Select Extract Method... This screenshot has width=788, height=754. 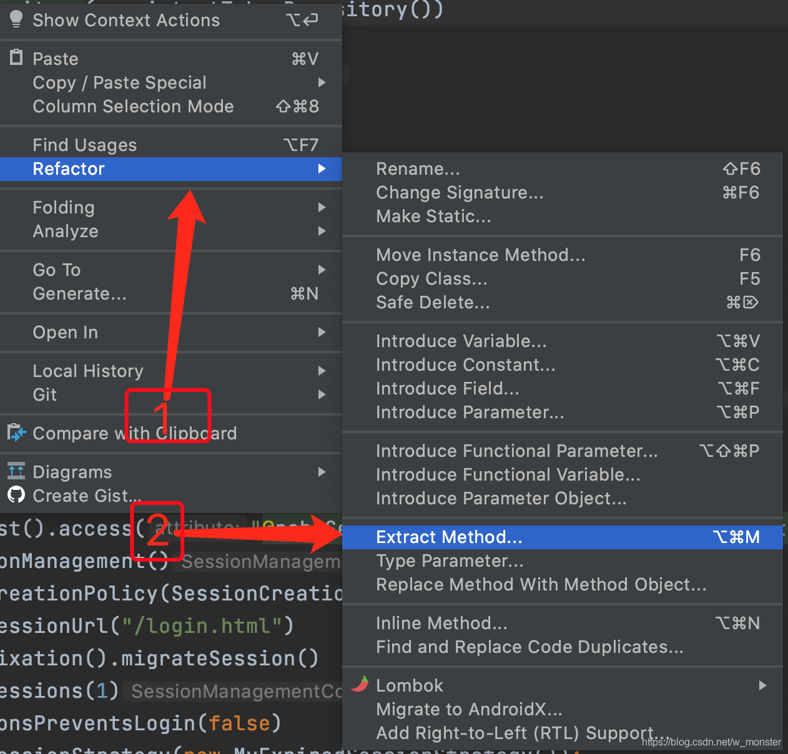point(563,537)
